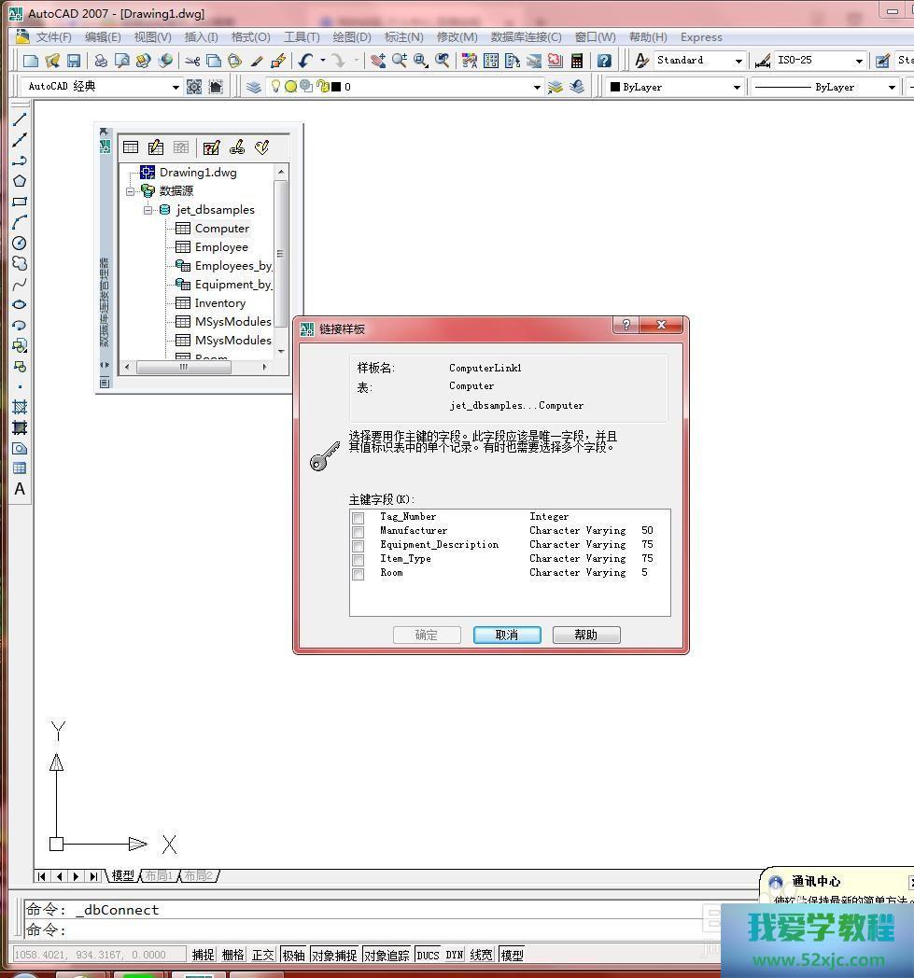Check the Room key field
The height and width of the screenshot is (978, 914).
tap(358, 574)
